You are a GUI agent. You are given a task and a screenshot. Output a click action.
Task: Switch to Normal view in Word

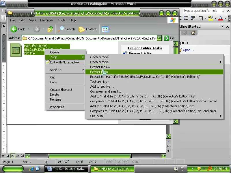point(3,156)
